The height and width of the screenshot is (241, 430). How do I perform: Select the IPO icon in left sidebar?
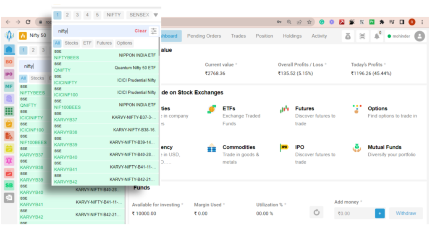coord(9,74)
